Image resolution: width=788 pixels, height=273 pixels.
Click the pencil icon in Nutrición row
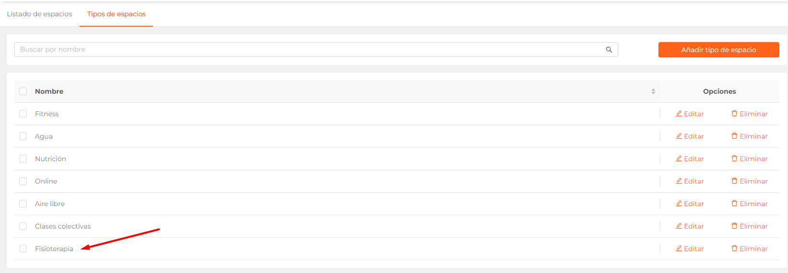coord(679,158)
